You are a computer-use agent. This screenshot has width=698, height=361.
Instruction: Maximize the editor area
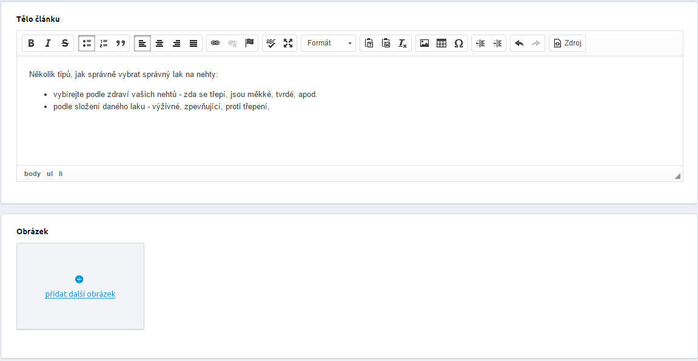pyautogui.click(x=288, y=43)
